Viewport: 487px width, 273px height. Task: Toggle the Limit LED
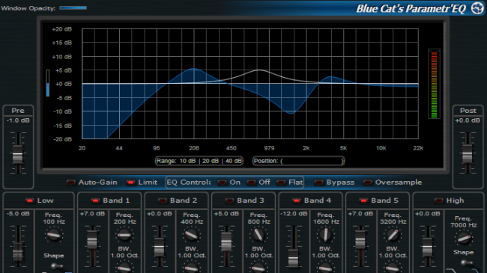pos(131,182)
